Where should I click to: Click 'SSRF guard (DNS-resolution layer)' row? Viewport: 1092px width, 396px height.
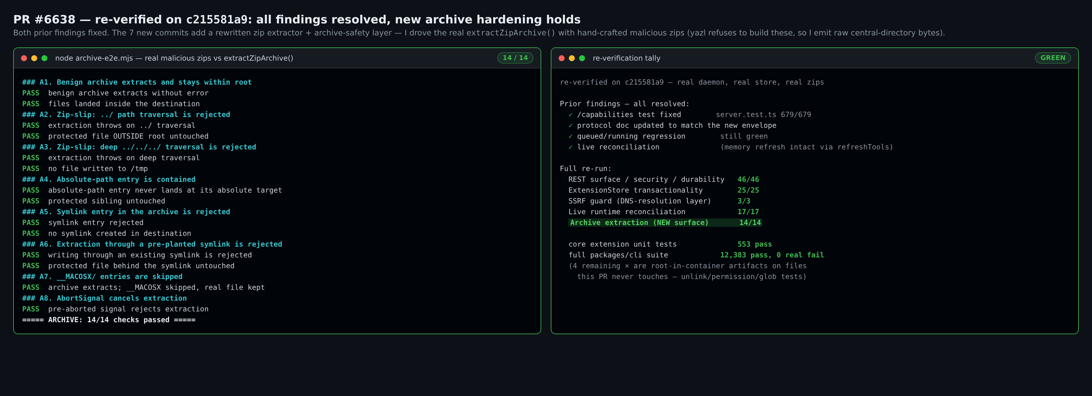[640, 201]
